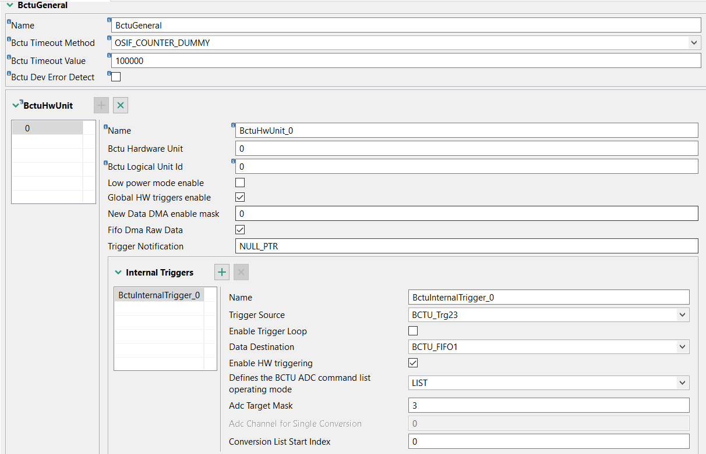Click the Bctu Timeout Value field

click(x=404, y=60)
